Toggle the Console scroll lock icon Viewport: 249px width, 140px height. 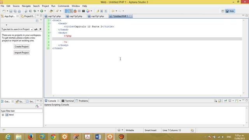coord(220,101)
